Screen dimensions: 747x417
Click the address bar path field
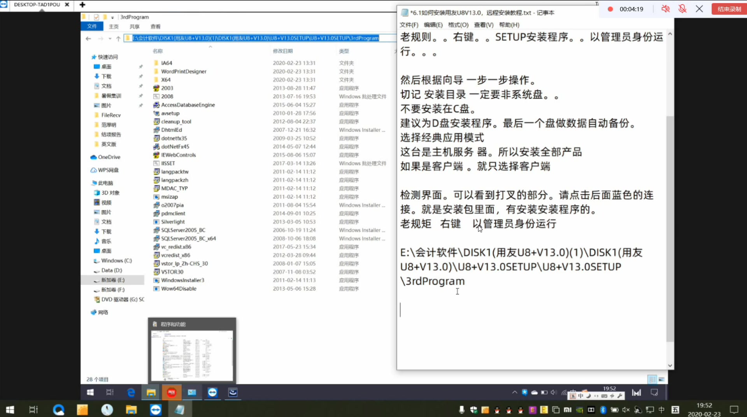pyautogui.click(x=255, y=38)
